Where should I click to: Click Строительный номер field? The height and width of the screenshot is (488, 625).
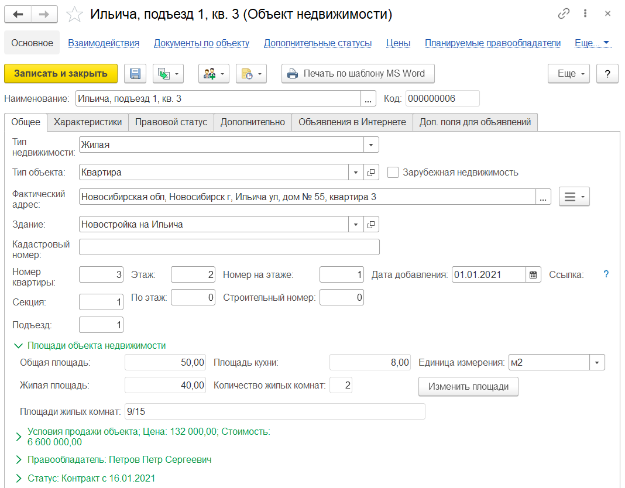pyautogui.click(x=342, y=297)
